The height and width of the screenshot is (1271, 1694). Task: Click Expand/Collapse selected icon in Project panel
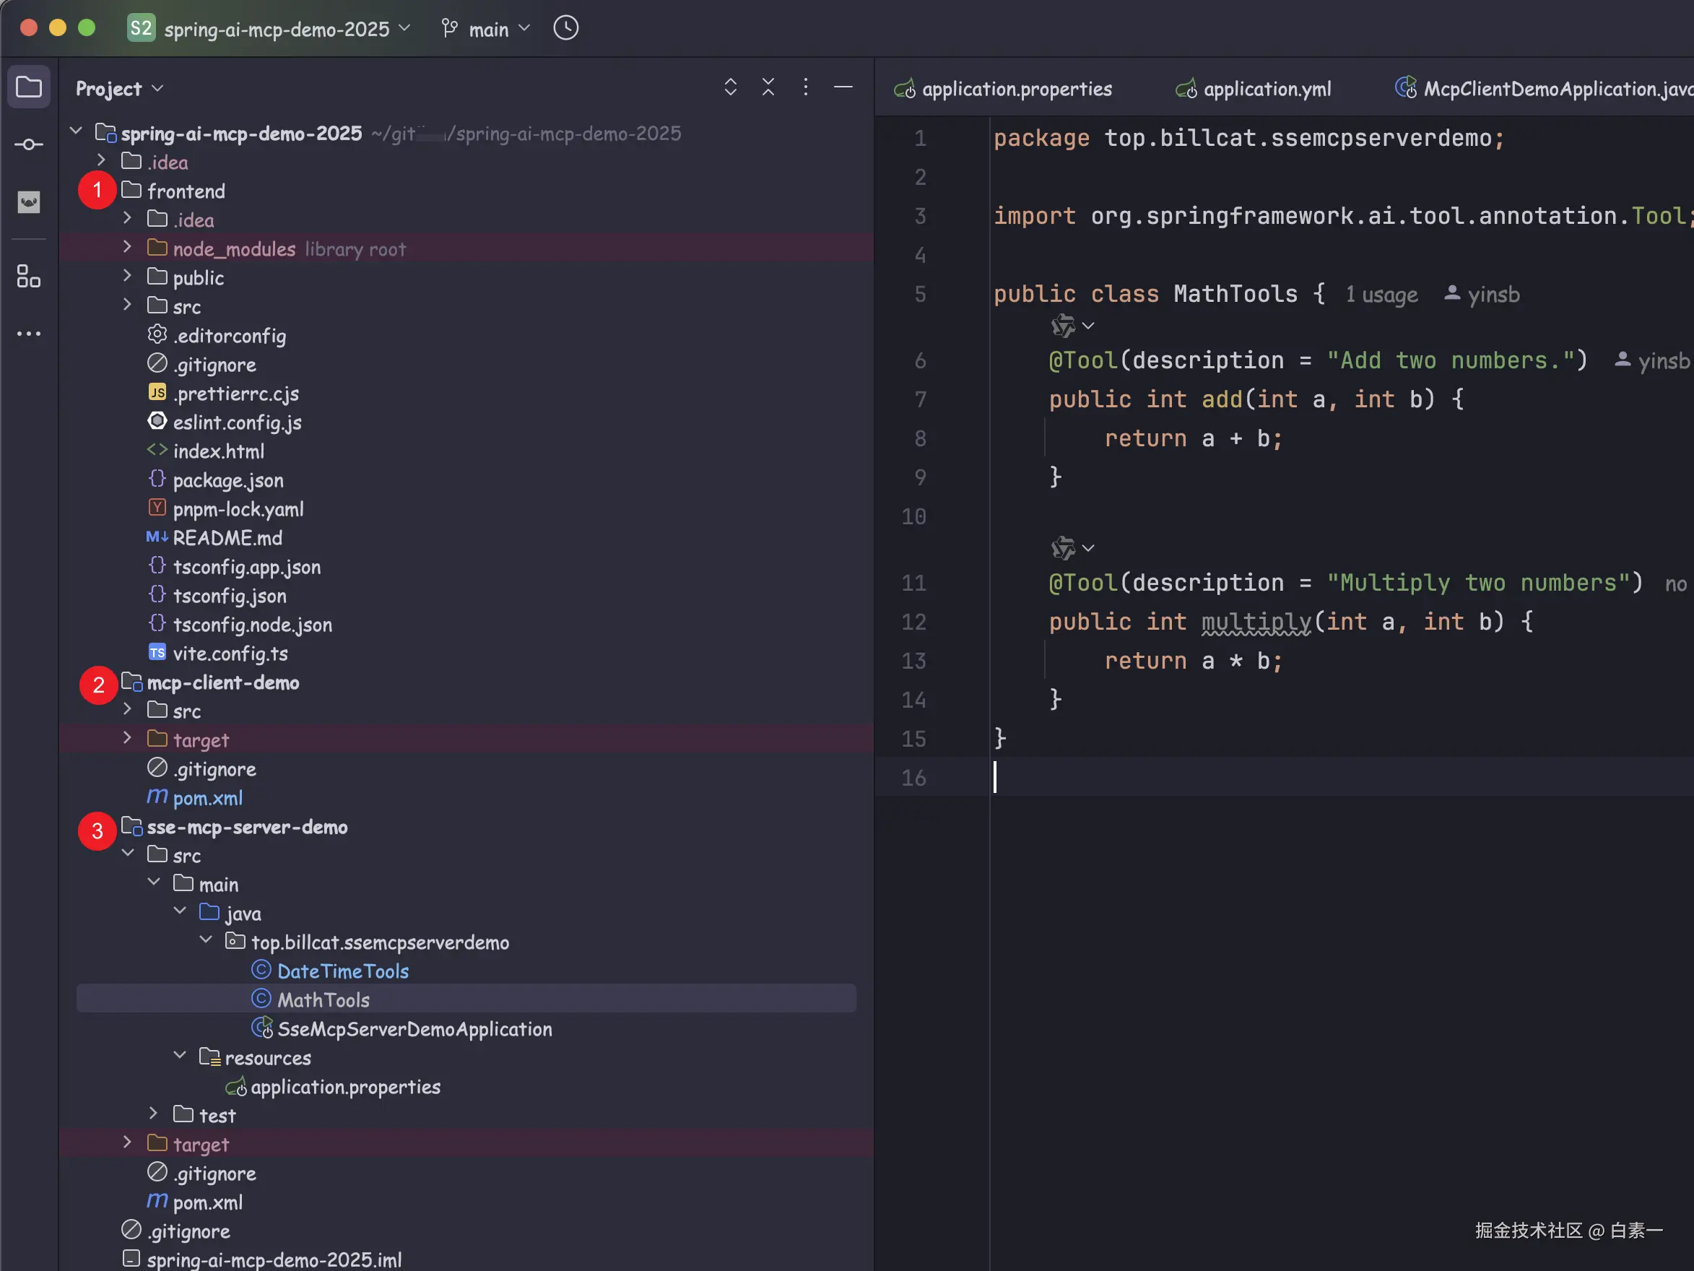tap(731, 87)
